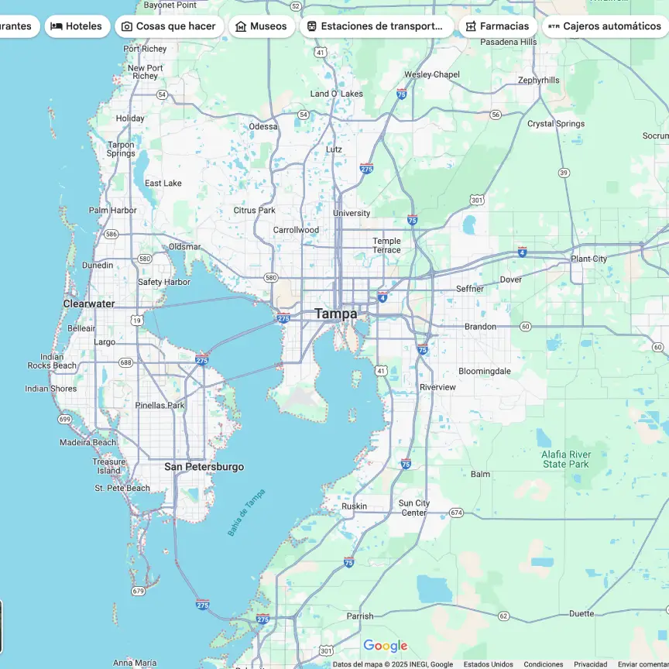Click the route 62 shield near Parrish
The width and height of the screenshot is (669, 669).
click(x=503, y=616)
